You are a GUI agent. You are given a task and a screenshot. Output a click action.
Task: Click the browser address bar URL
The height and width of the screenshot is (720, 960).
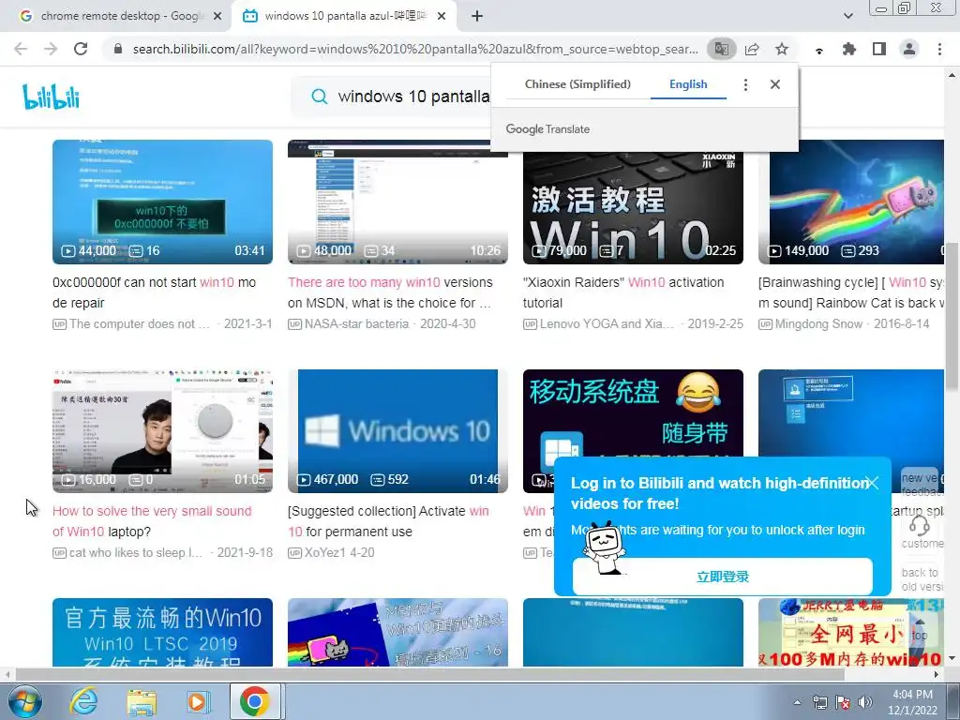tap(415, 49)
